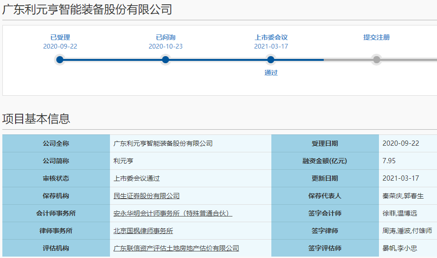The image size is (437, 258).
Task: Open the 安永华明会计师事务所 link
Action: (x=173, y=213)
